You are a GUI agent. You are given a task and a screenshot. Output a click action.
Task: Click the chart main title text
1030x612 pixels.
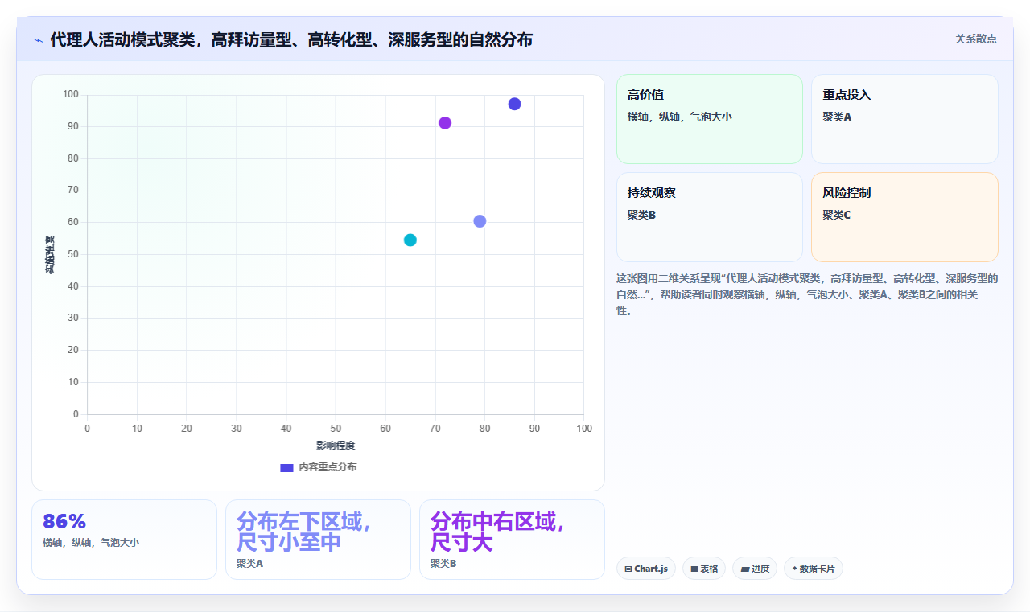pos(291,39)
